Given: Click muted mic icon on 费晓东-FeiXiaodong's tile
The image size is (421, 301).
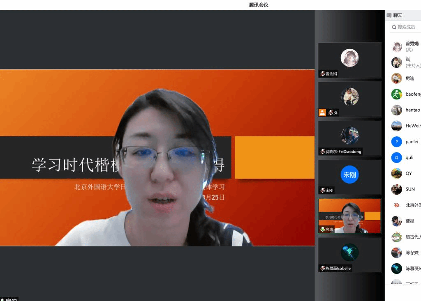Looking at the screenshot, I should pyautogui.click(x=323, y=152).
